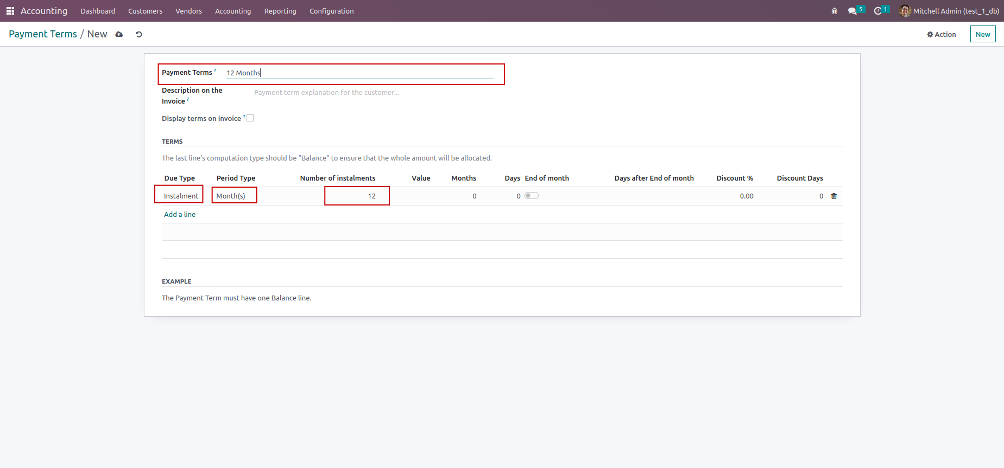Open the Instalment due type dropdown

click(x=181, y=196)
